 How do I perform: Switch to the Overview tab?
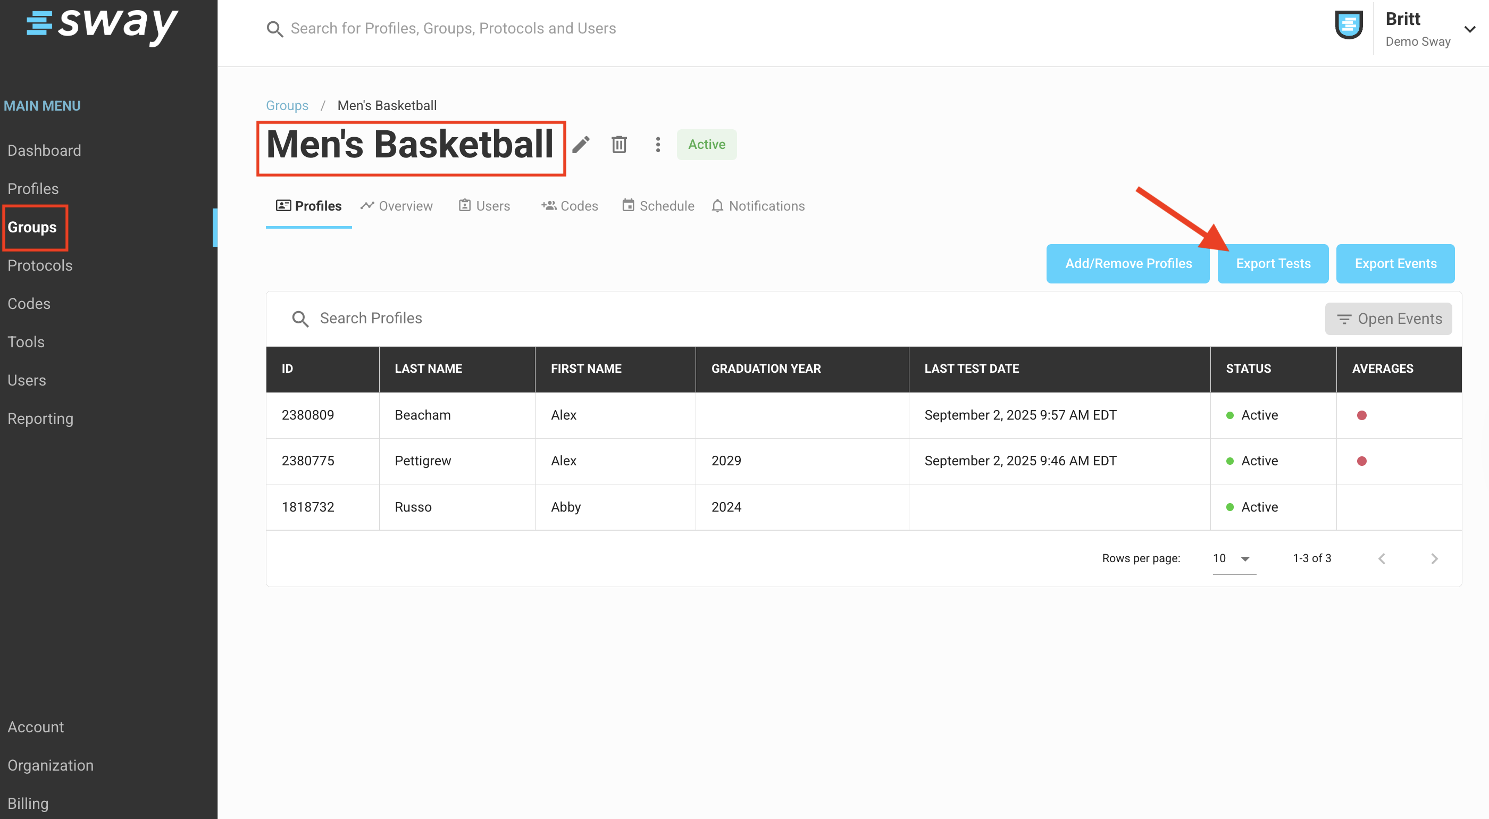(x=397, y=206)
